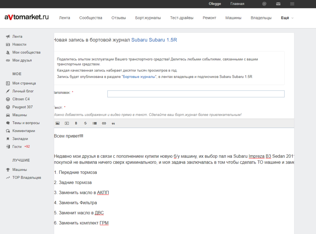The image size is (316, 234).
Task: Open Гости in the sidebar
Action: point(17,147)
